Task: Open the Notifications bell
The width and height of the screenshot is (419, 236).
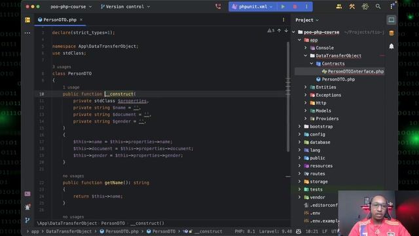Action: point(392,47)
